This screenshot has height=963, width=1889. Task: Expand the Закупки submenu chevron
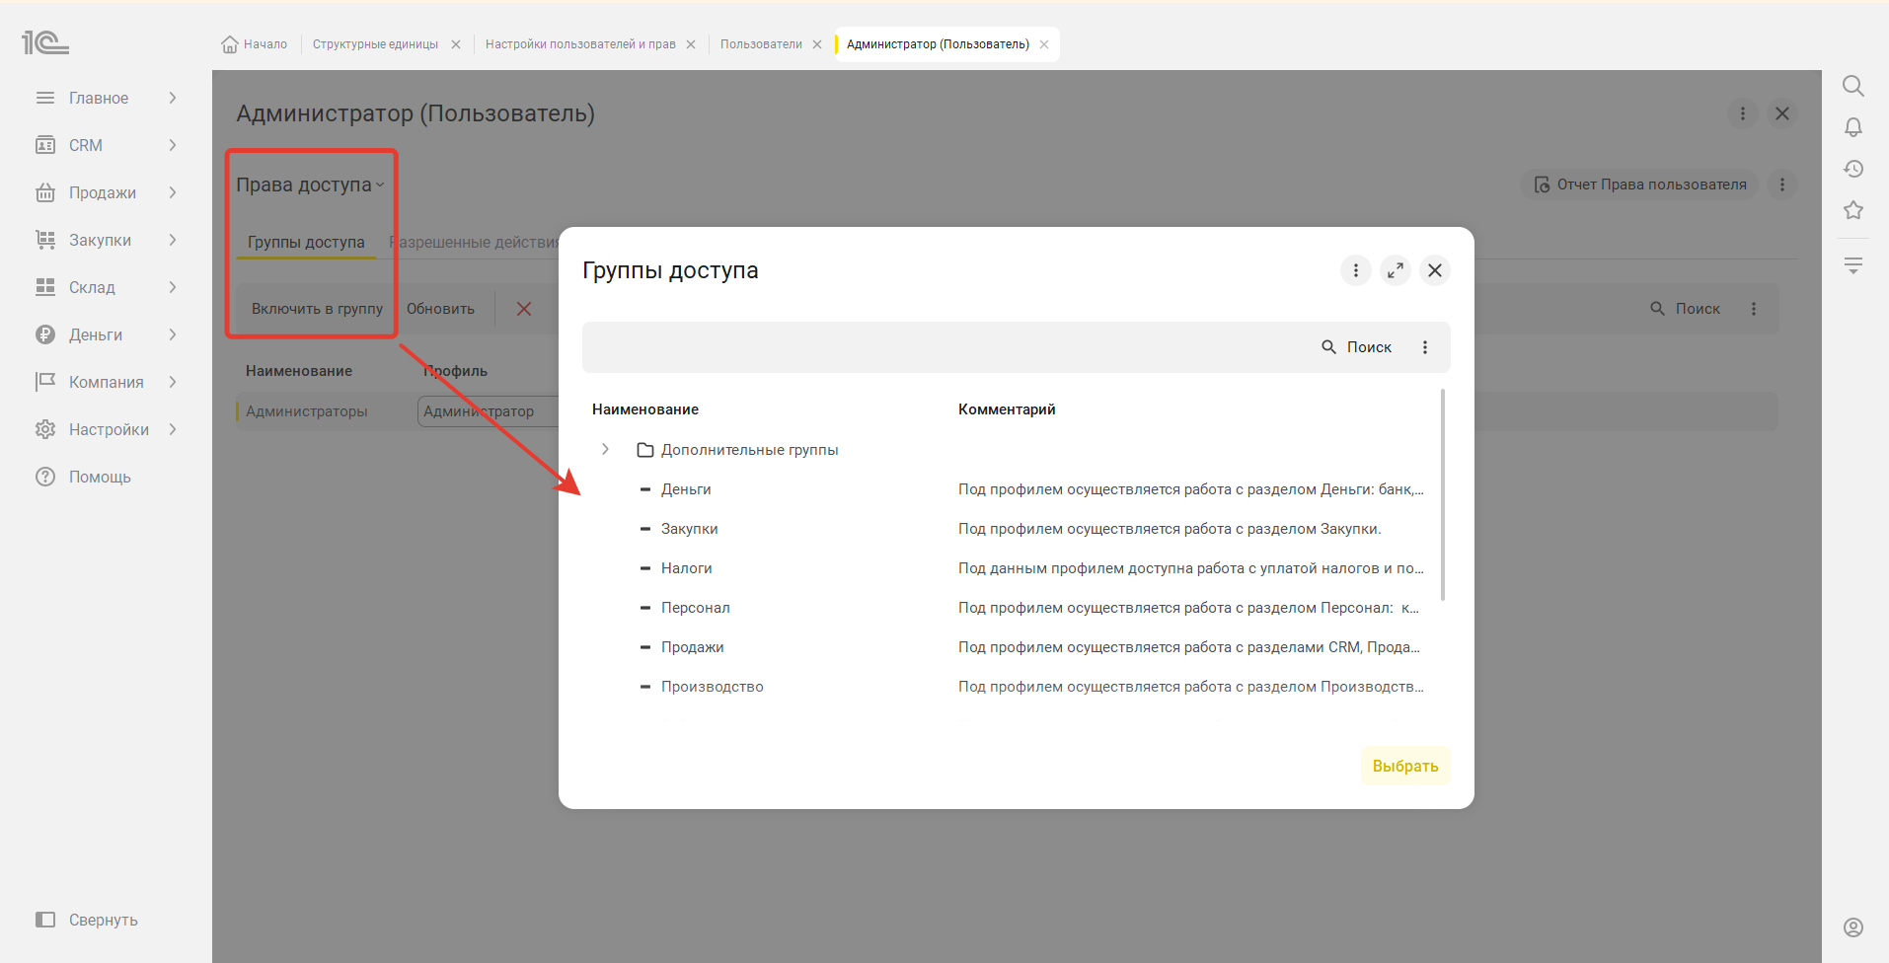[173, 240]
